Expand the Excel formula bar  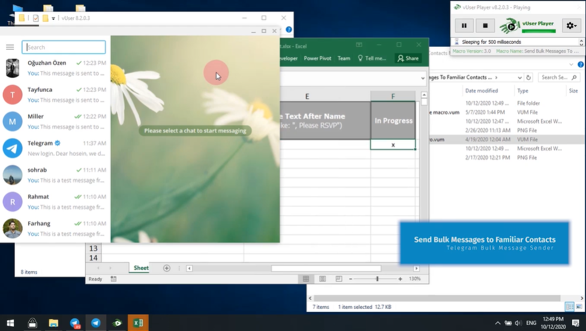(x=423, y=78)
